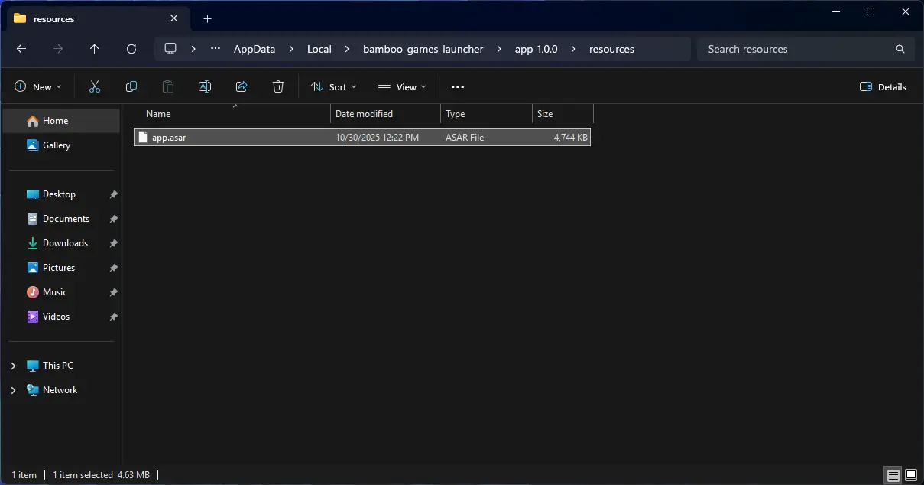Image resolution: width=924 pixels, height=485 pixels.
Task: Navigate back to previous folder
Action: click(21, 49)
